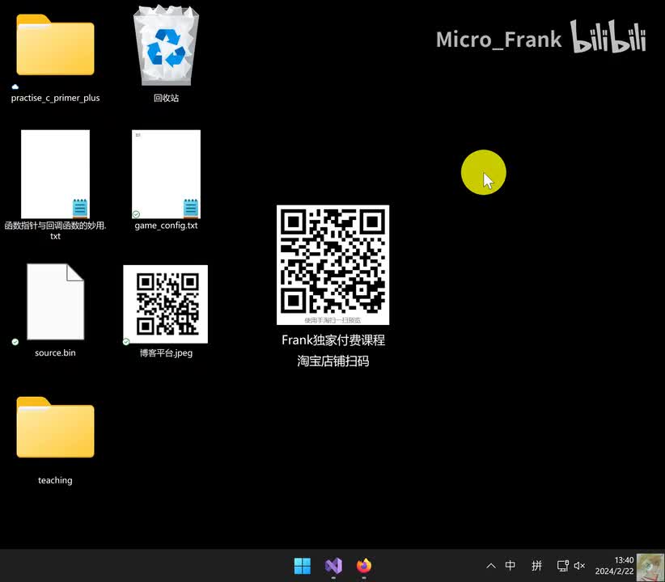Select the 函数指针与回调函数的妙用.txt file icon

[x=55, y=175]
